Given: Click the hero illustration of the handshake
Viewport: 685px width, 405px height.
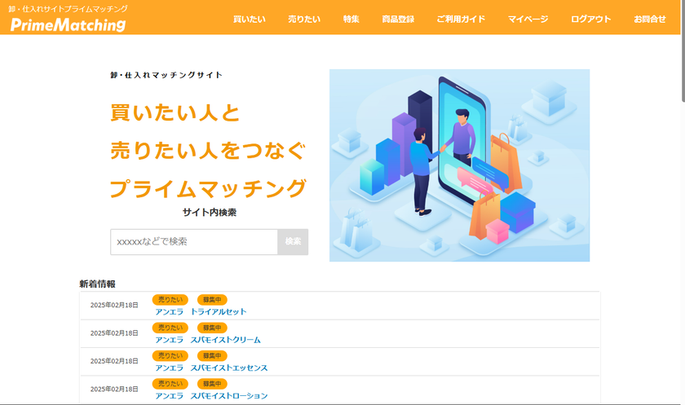Looking at the screenshot, I should tap(460, 165).
